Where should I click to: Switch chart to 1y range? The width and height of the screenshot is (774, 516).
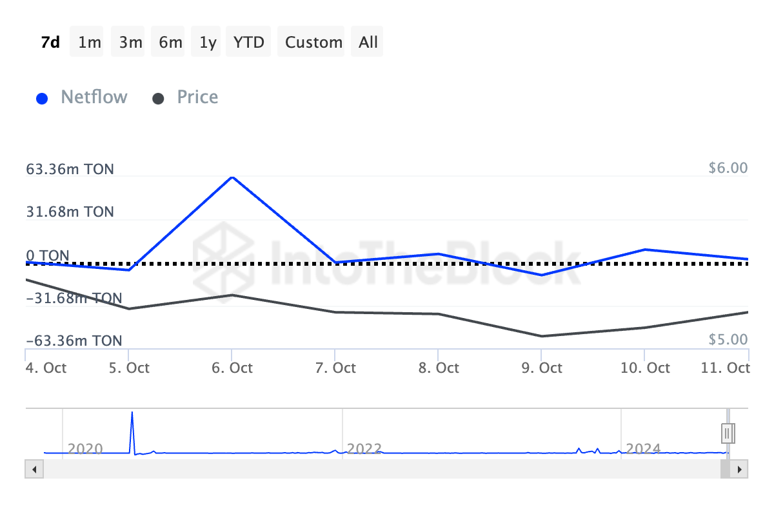point(208,43)
